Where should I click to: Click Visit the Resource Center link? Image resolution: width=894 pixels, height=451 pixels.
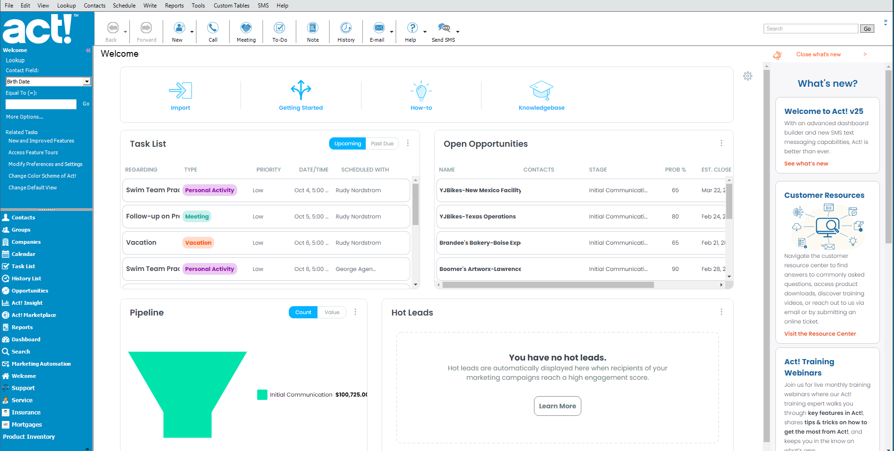click(x=820, y=334)
